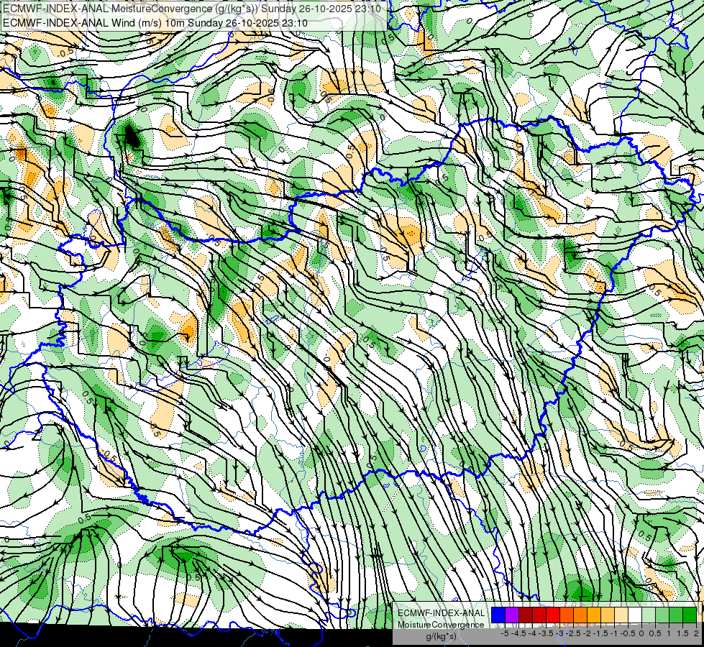Choose the dark green swatch, 1.5 to 2
Screen dimensions: 704x647
pyautogui.click(x=690, y=615)
